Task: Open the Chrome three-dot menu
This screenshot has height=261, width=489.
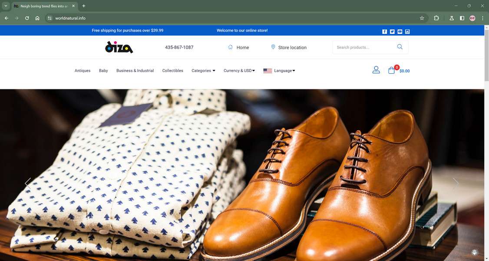Action: click(482, 18)
